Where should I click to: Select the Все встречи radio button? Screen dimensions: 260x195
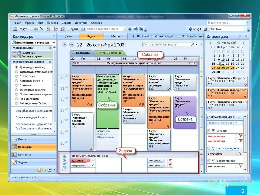[x=17, y=76]
